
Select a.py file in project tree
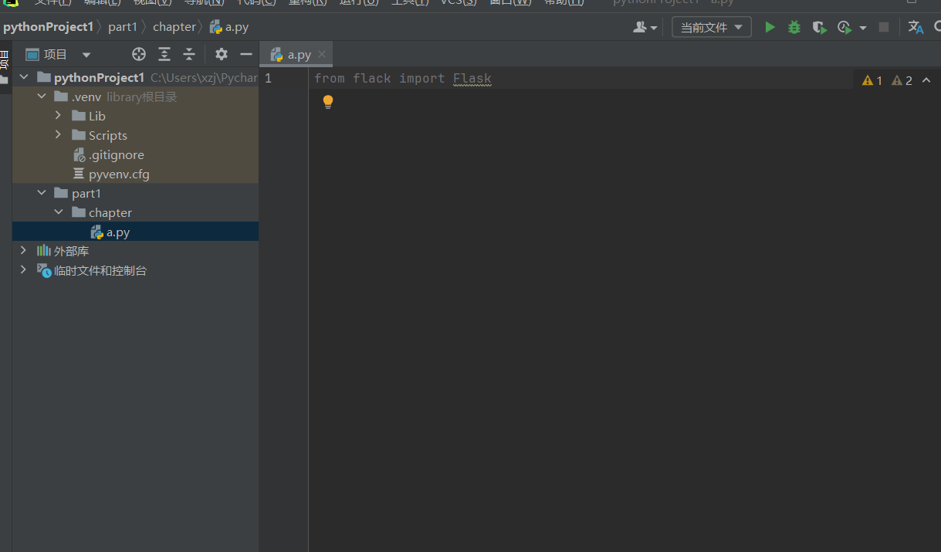click(x=135, y=232)
